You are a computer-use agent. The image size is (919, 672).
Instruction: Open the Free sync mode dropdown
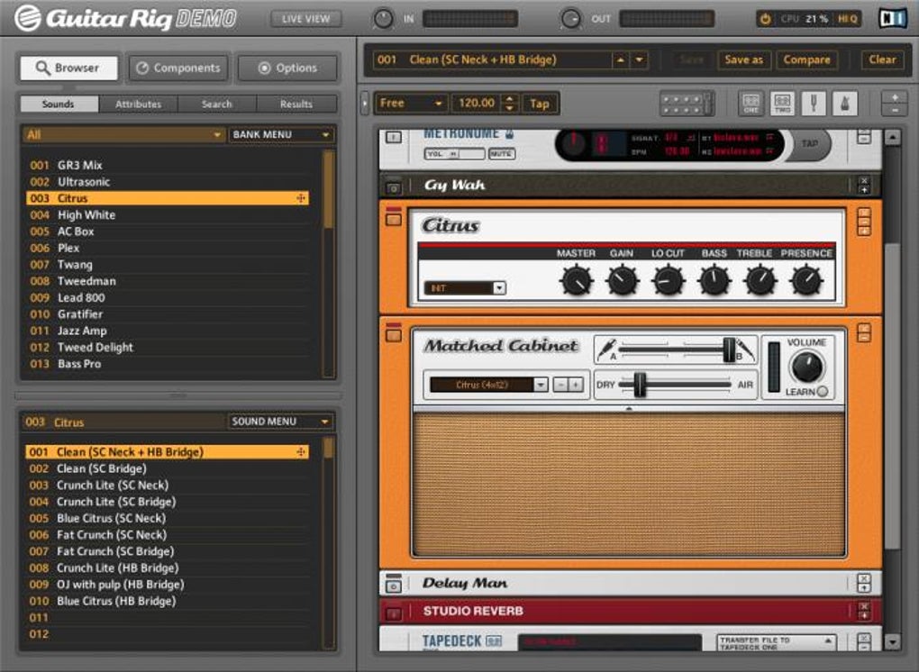[x=411, y=103]
